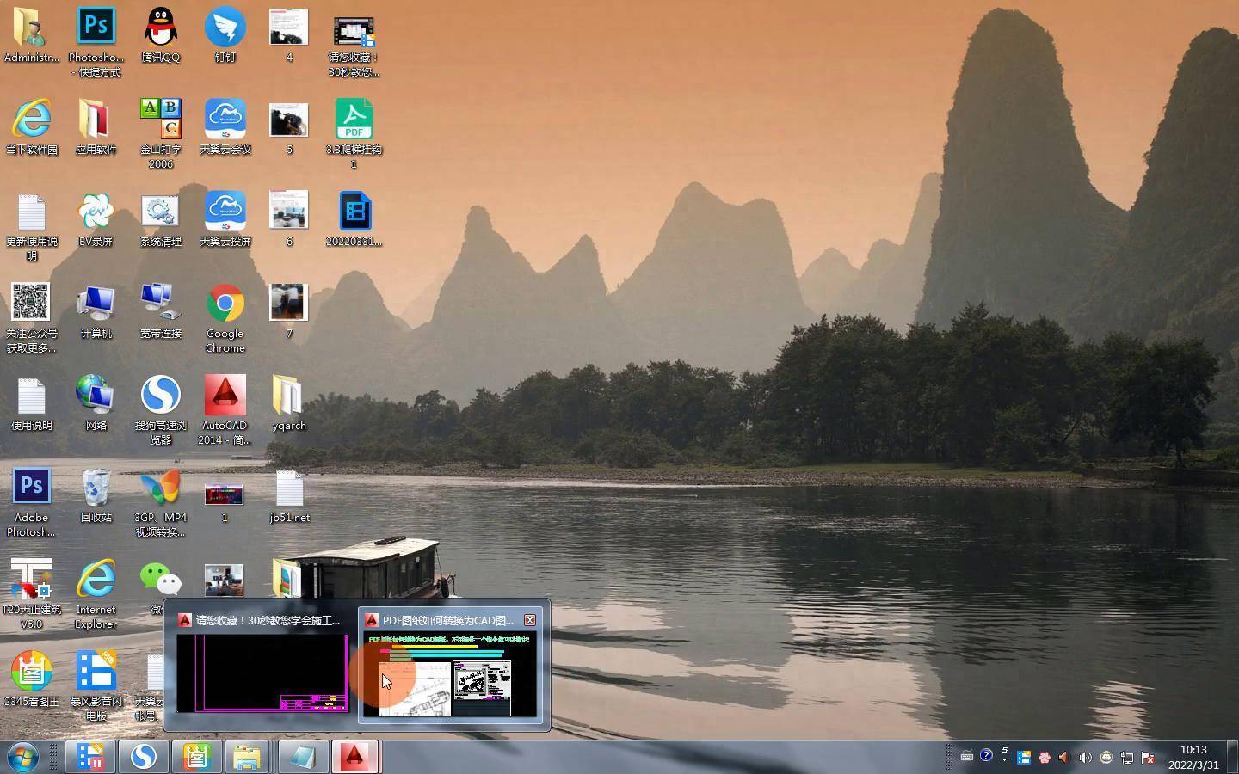Expand the language bar options arrow

(1004, 761)
